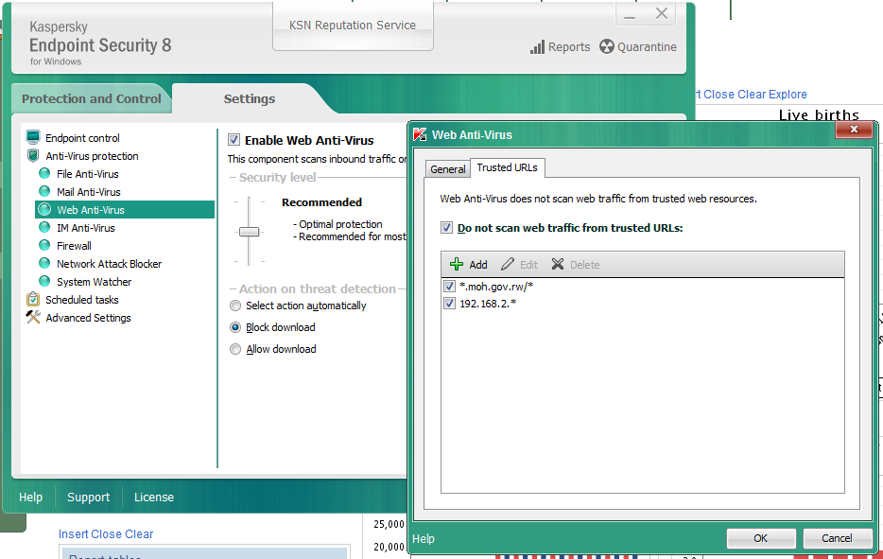Click the green plus Add icon
This screenshot has width=883, height=559.
tap(456, 264)
